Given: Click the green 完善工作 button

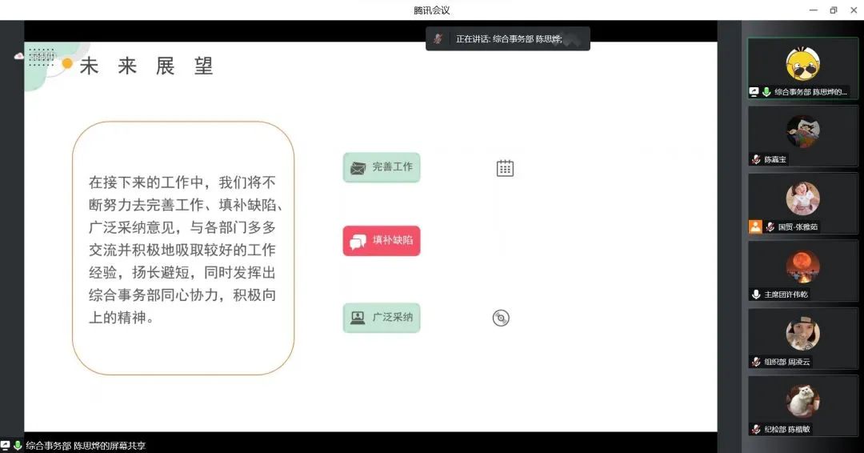Looking at the screenshot, I should click(382, 167).
